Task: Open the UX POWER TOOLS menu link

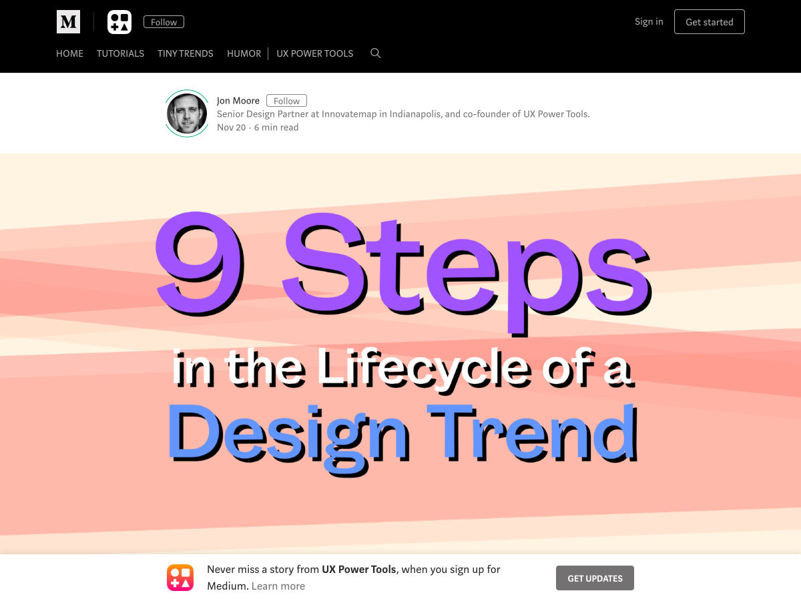Action: coord(315,53)
